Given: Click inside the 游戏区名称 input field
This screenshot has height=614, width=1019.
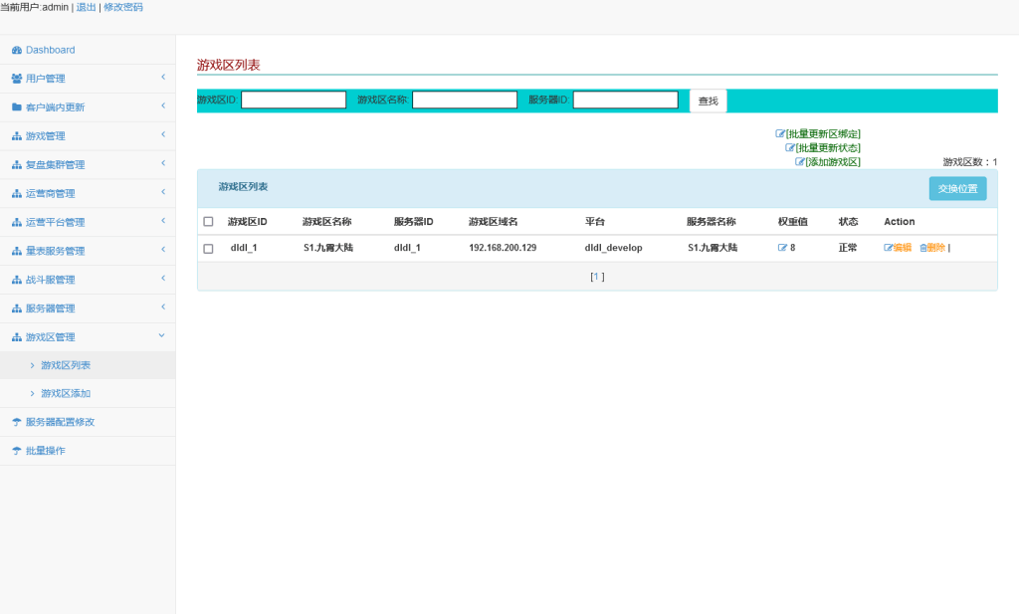Looking at the screenshot, I should (465, 100).
